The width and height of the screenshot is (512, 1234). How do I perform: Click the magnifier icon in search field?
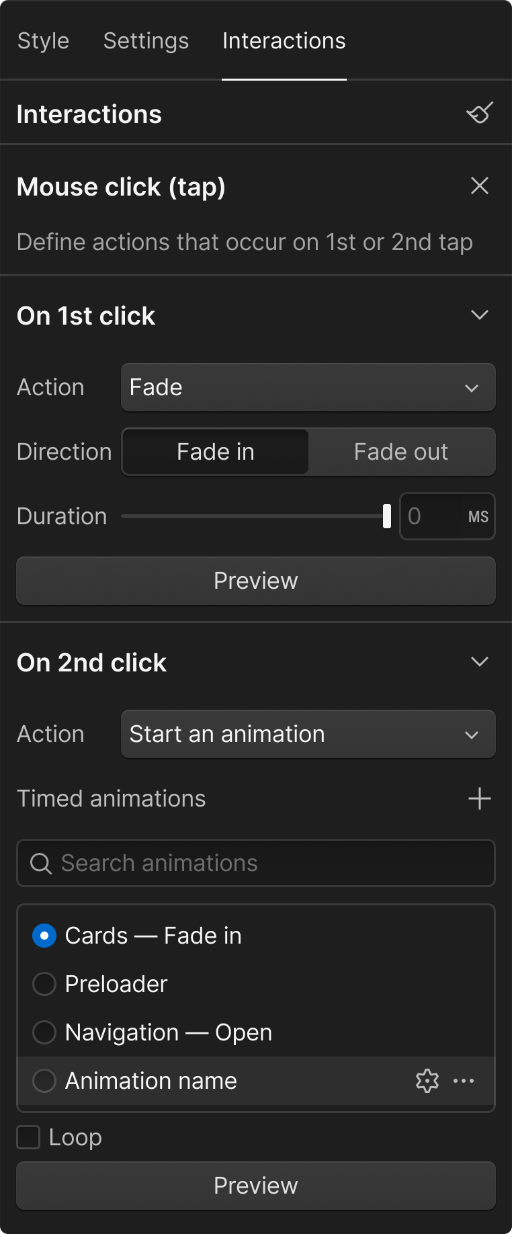(41, 863)
